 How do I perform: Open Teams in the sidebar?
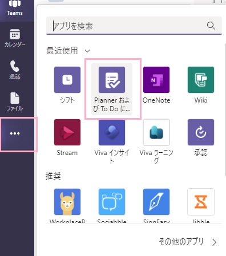click(15, 9)
